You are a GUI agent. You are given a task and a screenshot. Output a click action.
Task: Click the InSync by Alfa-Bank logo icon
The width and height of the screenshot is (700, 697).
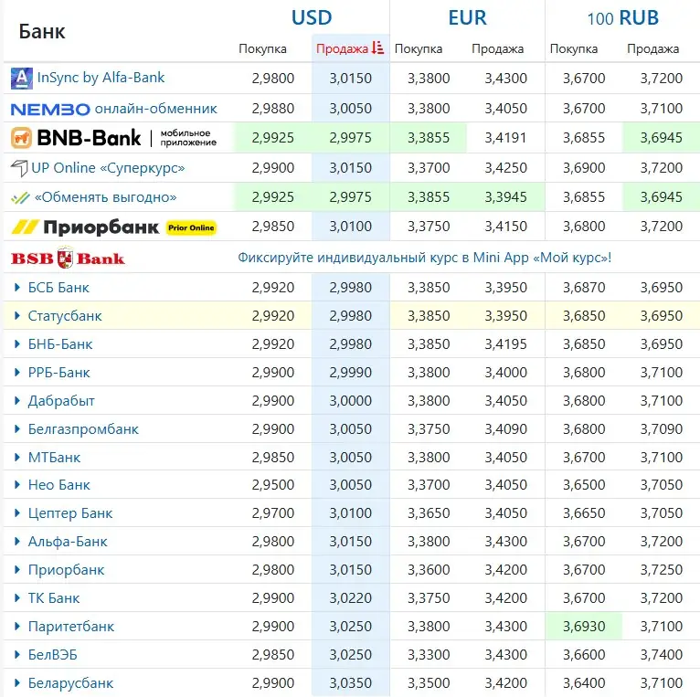[x=22, y=79]
